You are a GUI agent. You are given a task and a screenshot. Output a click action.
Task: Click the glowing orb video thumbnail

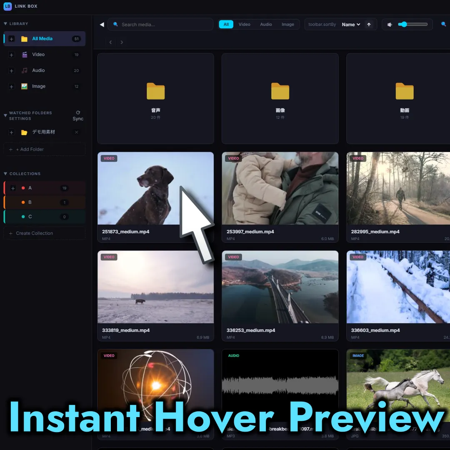(x=155, y=385)
